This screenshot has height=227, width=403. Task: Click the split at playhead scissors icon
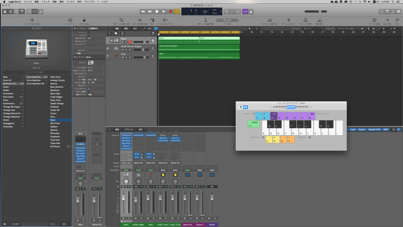pyautogui.click(x=121, y=20)
